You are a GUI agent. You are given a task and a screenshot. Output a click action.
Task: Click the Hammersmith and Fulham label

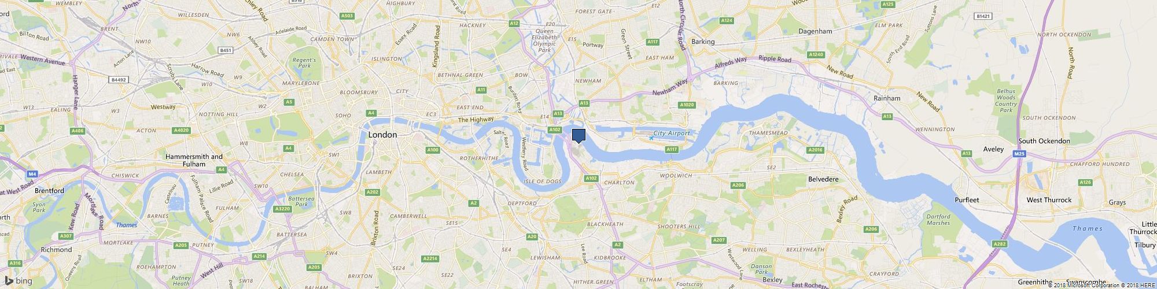point(194,160)
